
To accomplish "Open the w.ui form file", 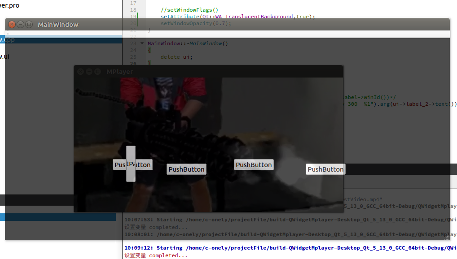I will 4,56.
